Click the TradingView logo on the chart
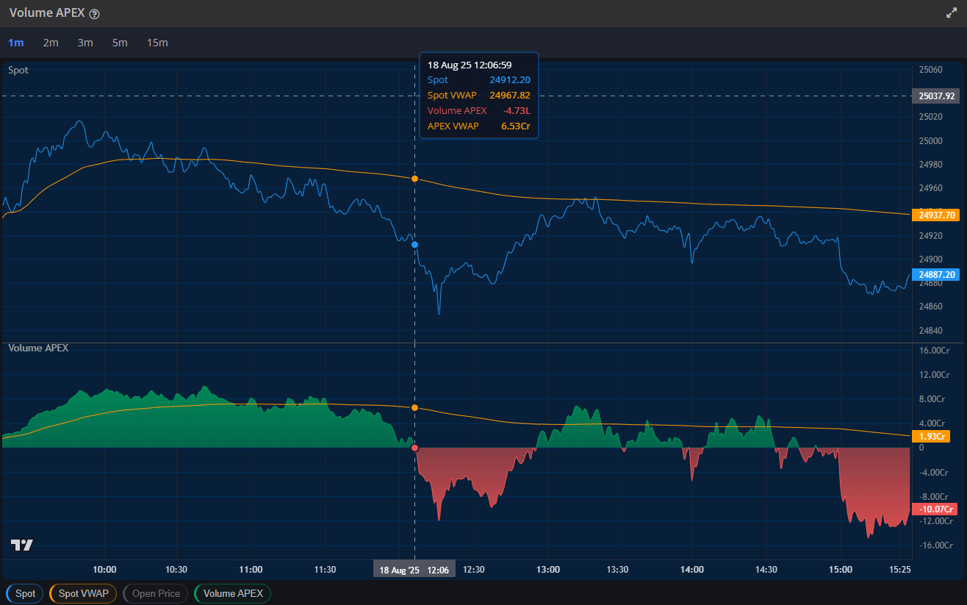Image resolution: width=967 pixels, height=605 pixels. (x=22, y=545)
